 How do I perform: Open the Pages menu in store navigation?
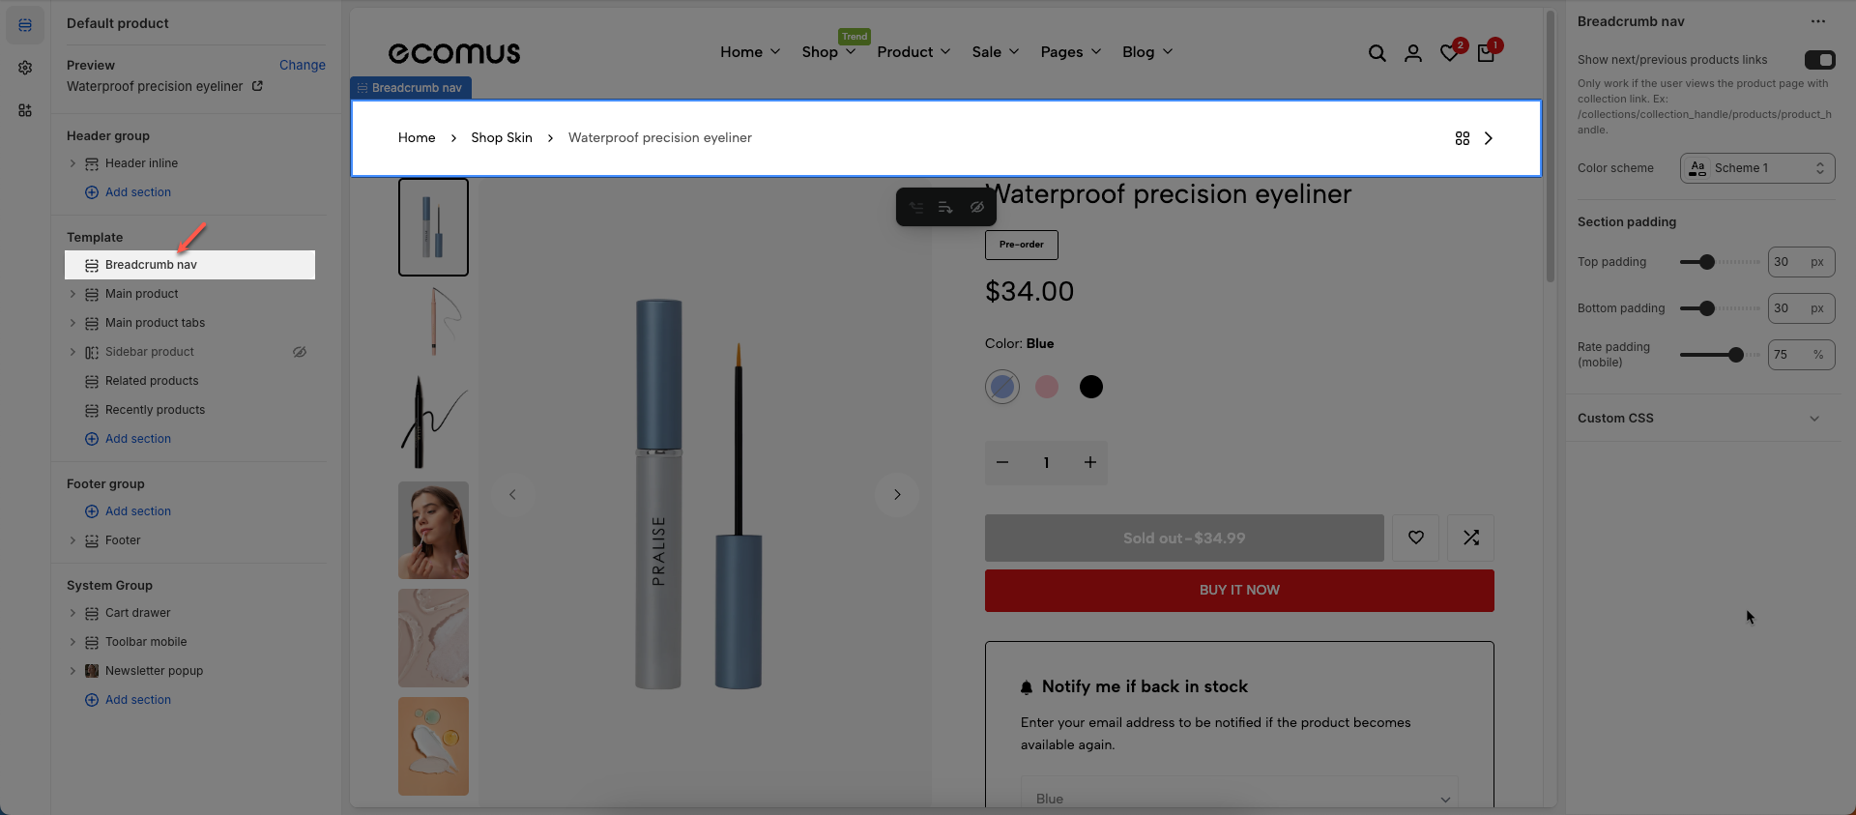1071,52
